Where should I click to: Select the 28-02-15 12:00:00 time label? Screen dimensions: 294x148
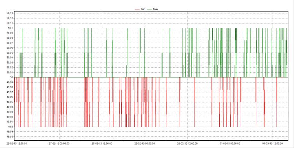click(187, 143)
